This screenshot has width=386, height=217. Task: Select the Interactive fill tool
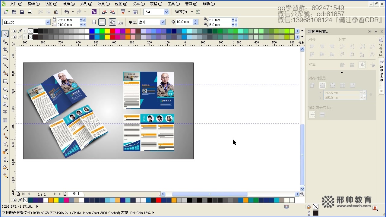[5, 175]
